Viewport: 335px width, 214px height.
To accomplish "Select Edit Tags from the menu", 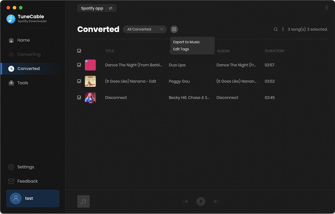I will [x=181, y=49].
